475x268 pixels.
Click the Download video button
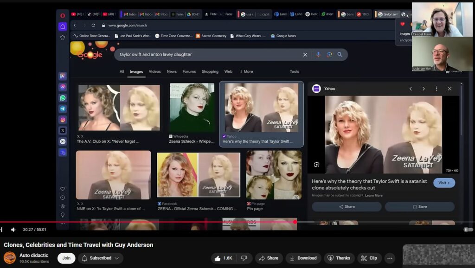[x=303, y=258]
